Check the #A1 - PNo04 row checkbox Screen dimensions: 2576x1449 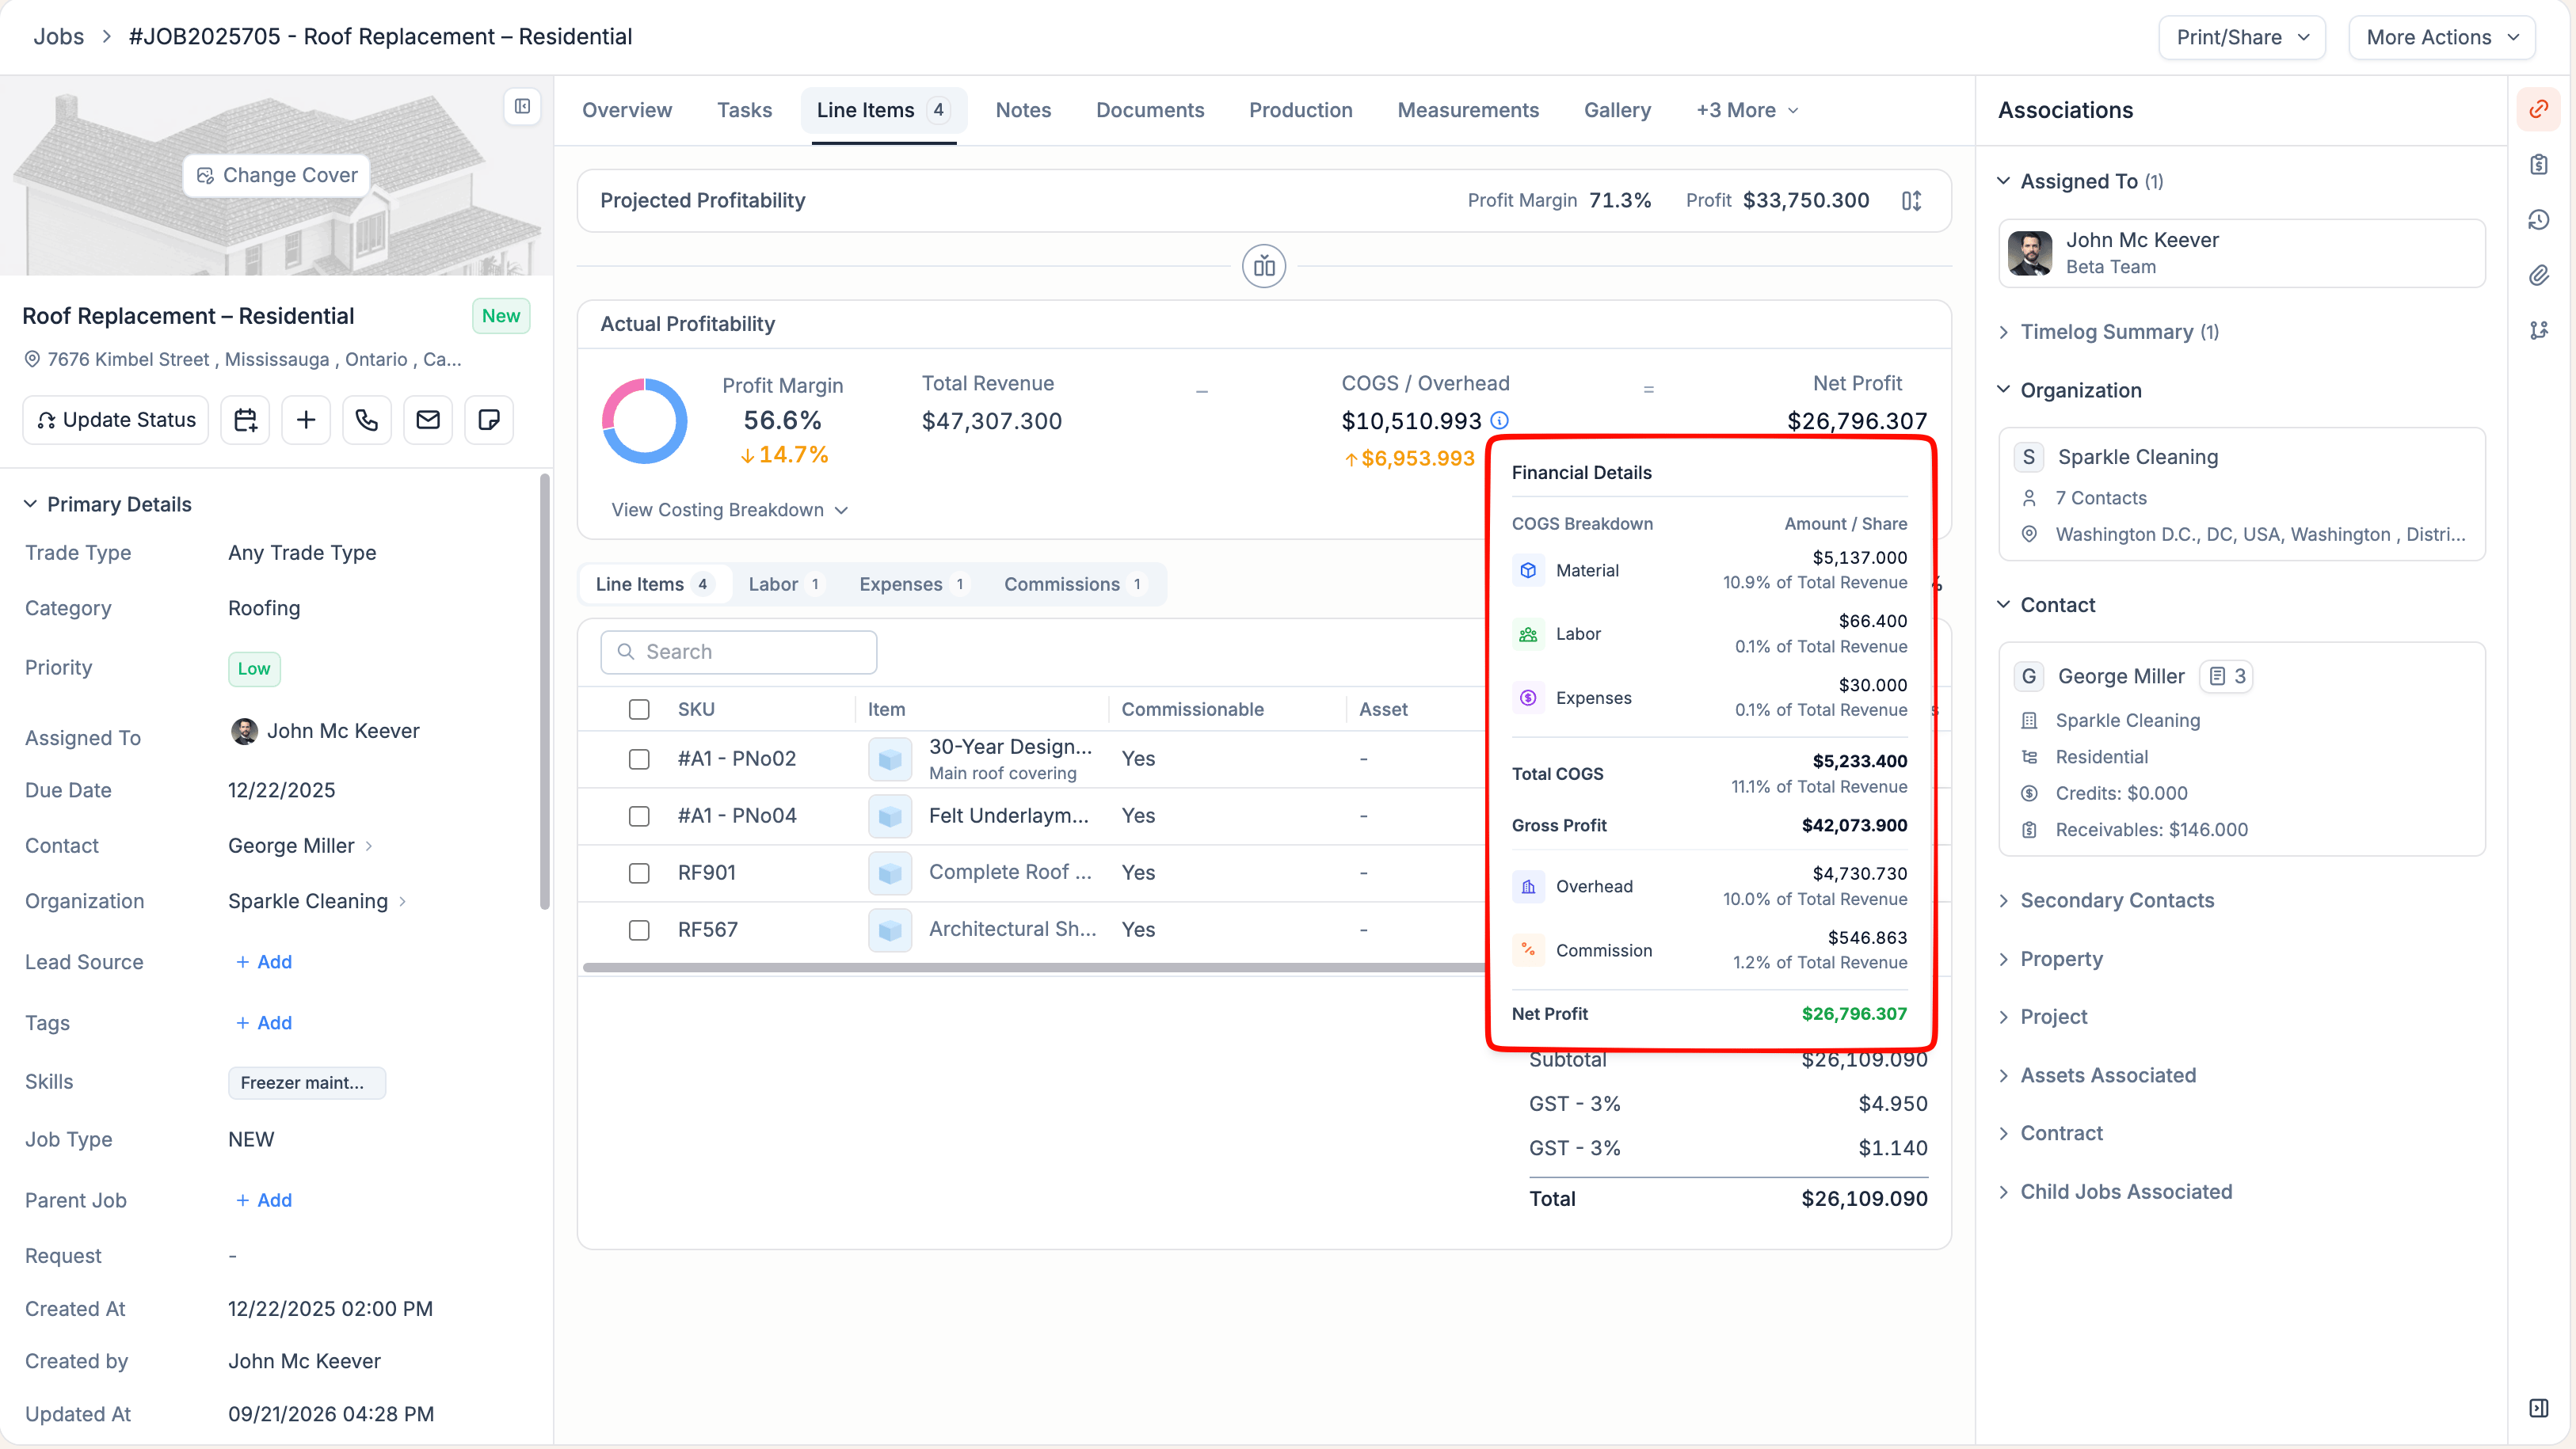(x=639, y=816)
